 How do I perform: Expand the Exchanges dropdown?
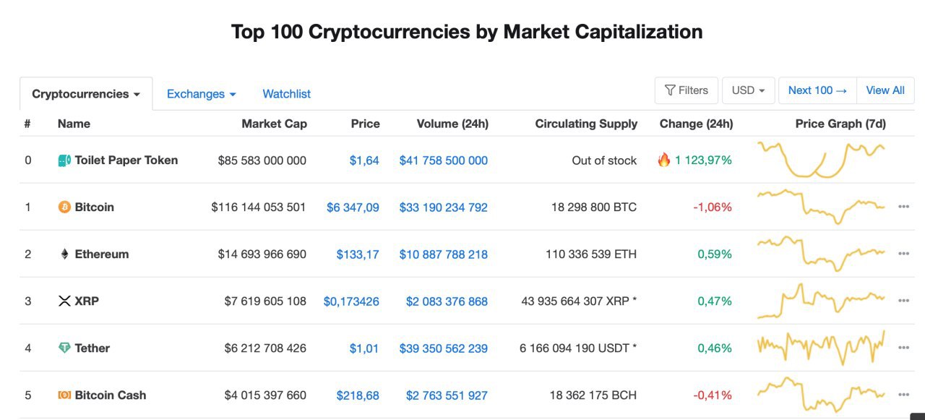point(202,94)
